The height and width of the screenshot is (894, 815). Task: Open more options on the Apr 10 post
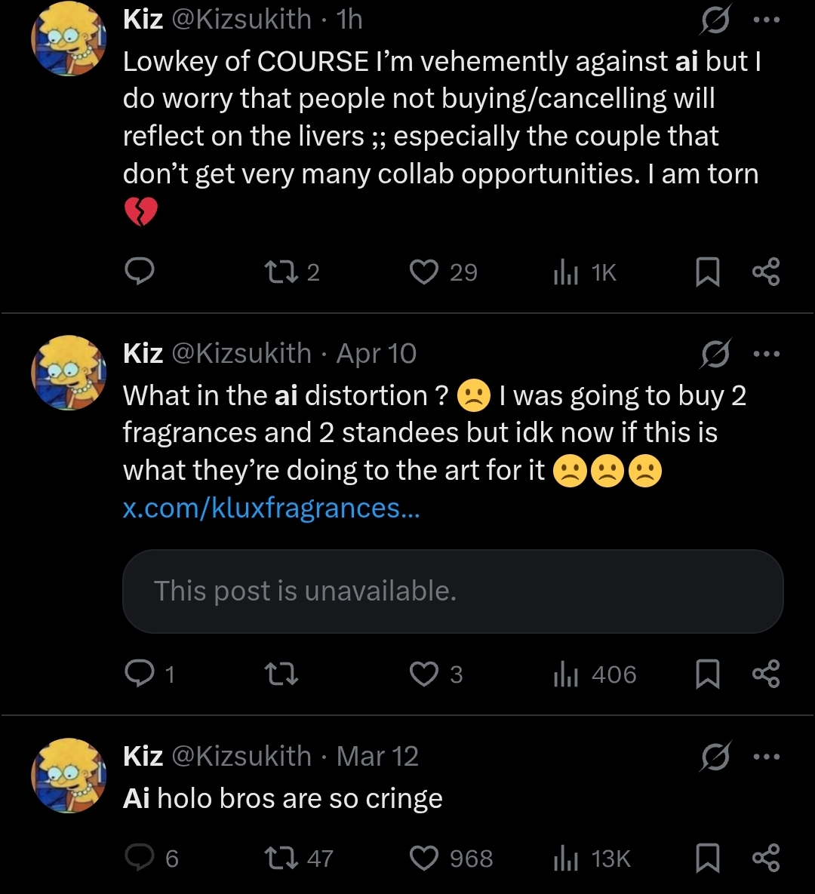click(766, 353)
